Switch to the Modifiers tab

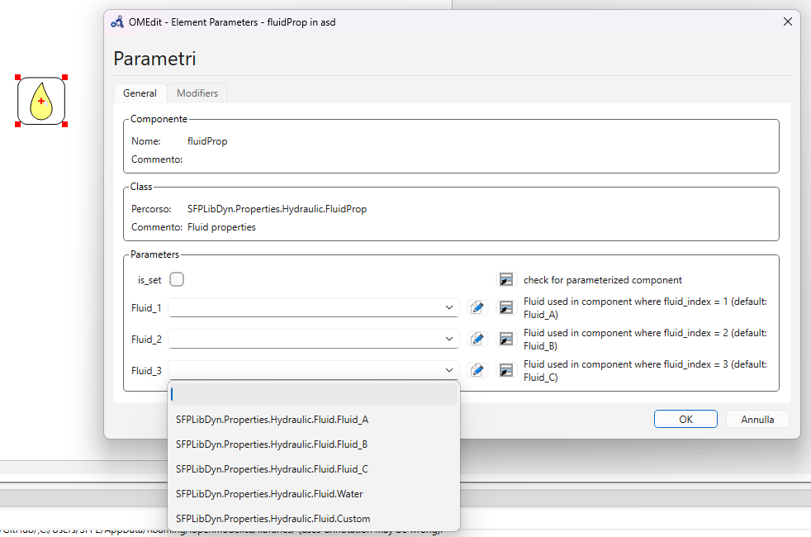click(197, 93)
